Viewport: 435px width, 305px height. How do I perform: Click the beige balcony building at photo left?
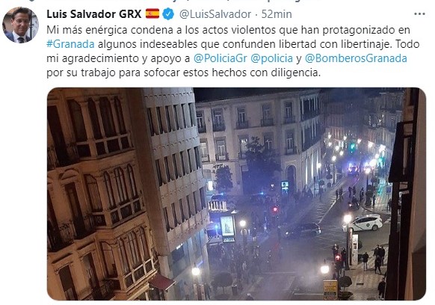99,194
